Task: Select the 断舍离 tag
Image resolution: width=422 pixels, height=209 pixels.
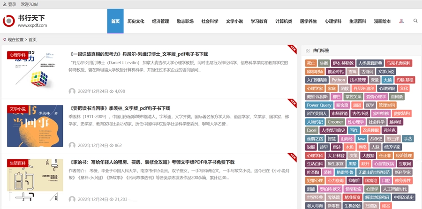Action: 342,105
